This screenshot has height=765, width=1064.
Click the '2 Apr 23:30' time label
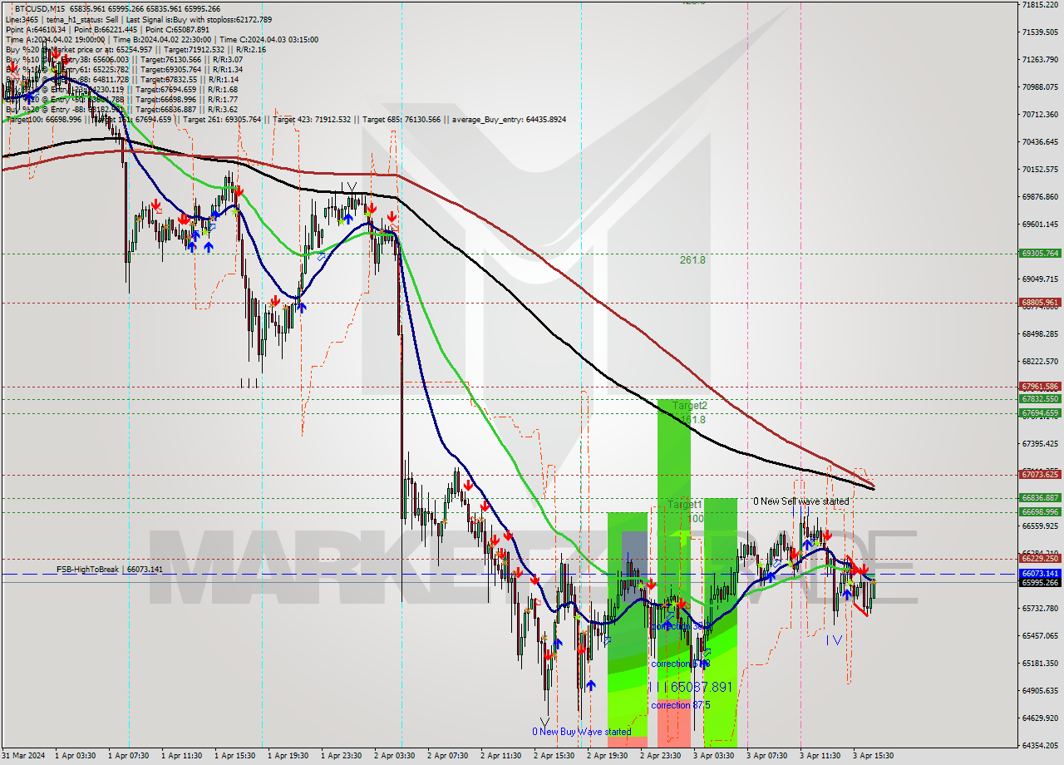click(x=661, y=756)
